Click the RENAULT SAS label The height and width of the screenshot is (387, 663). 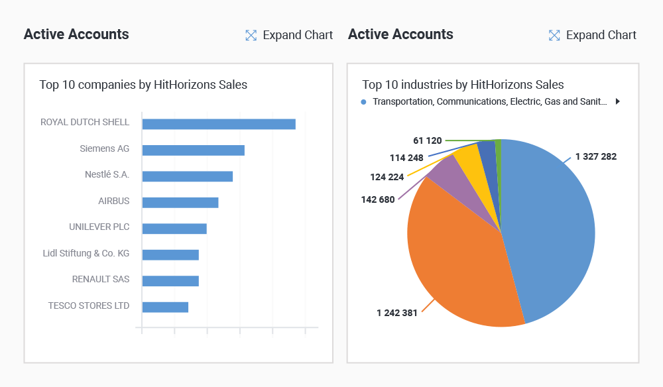(x=101, y=279)
